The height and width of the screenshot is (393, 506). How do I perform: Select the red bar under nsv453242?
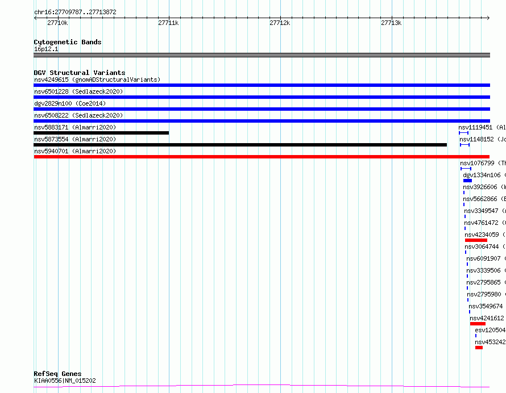tap(479, 348)
